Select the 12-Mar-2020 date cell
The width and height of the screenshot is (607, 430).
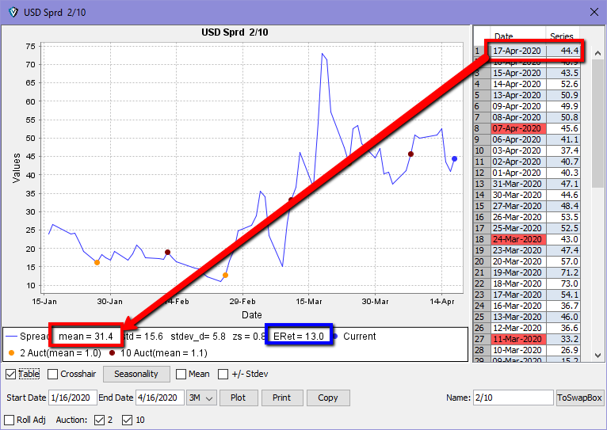(x=518, y=328)
